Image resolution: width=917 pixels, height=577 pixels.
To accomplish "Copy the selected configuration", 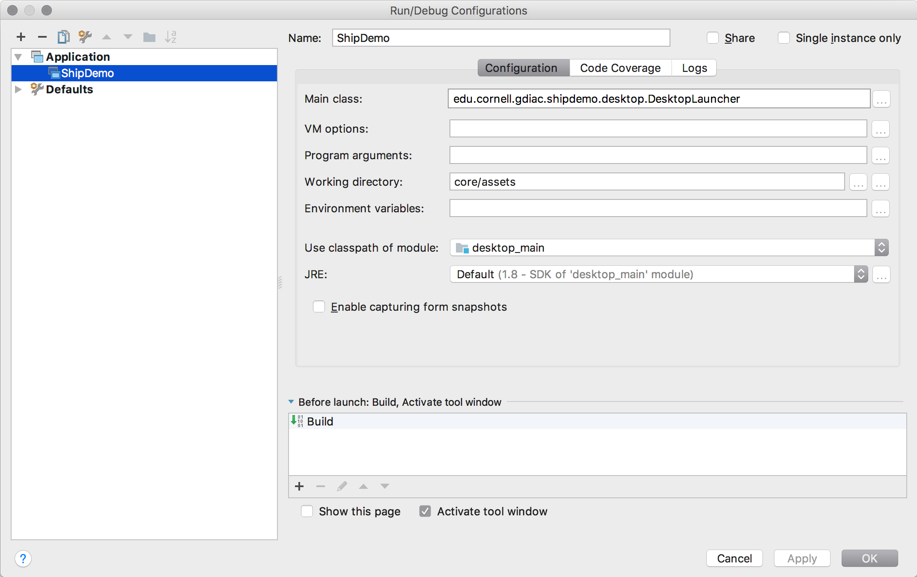I will tap(63, 37).
